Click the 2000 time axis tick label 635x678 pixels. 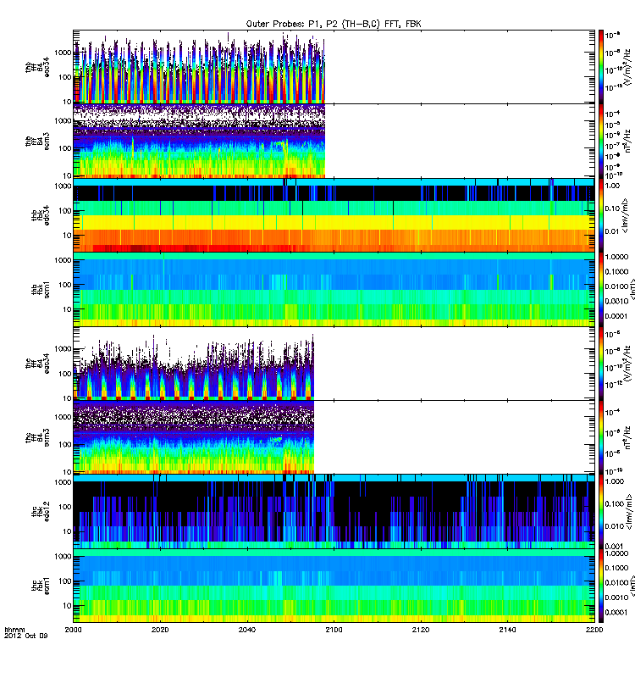pos(75,631)
